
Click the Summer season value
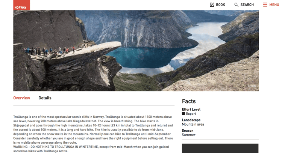coord(188,135)
